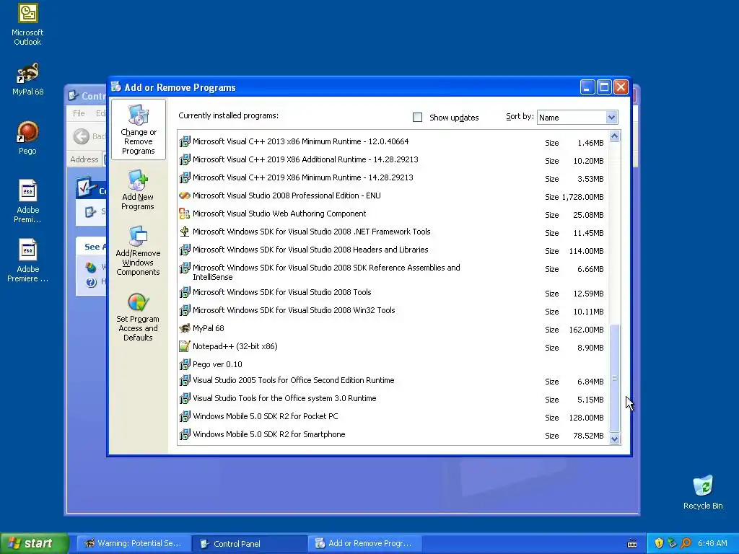Click Headers and Libraries SDK icon
Image resolution: width=739 pixels, height=554 pixels.
point(185,250)
